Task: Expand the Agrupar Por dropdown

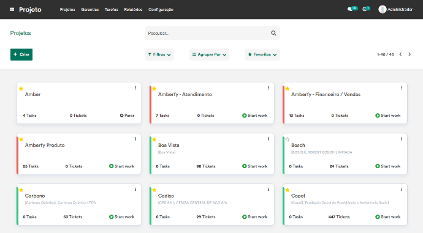Action: (209, 54)
